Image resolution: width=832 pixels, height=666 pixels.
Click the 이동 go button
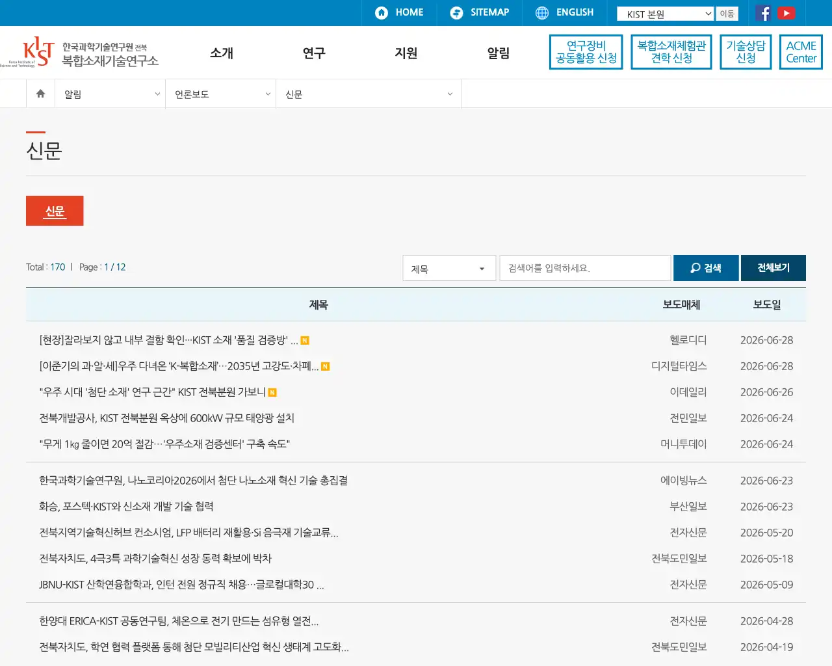[x=727, y=14]
